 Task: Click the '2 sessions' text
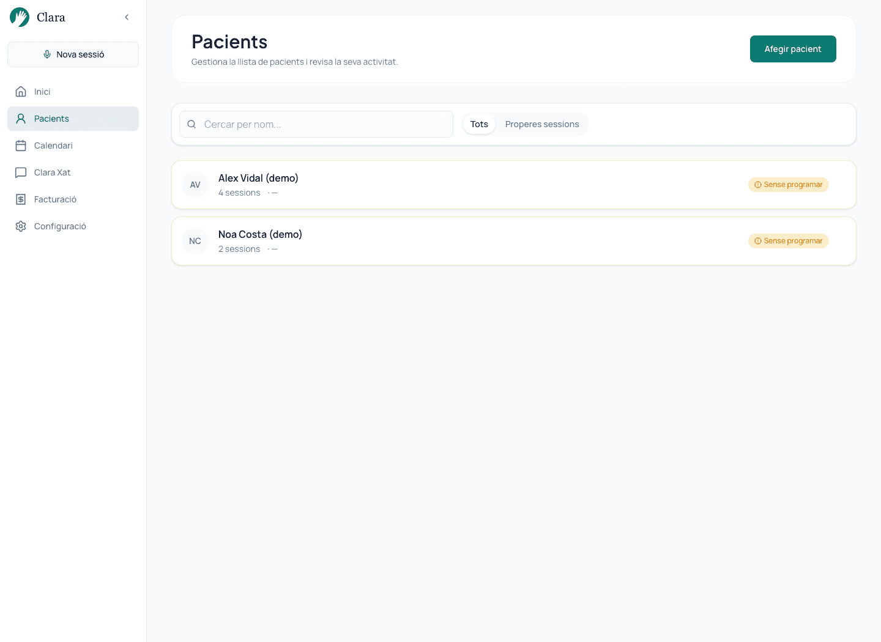[x=239, y=249]
